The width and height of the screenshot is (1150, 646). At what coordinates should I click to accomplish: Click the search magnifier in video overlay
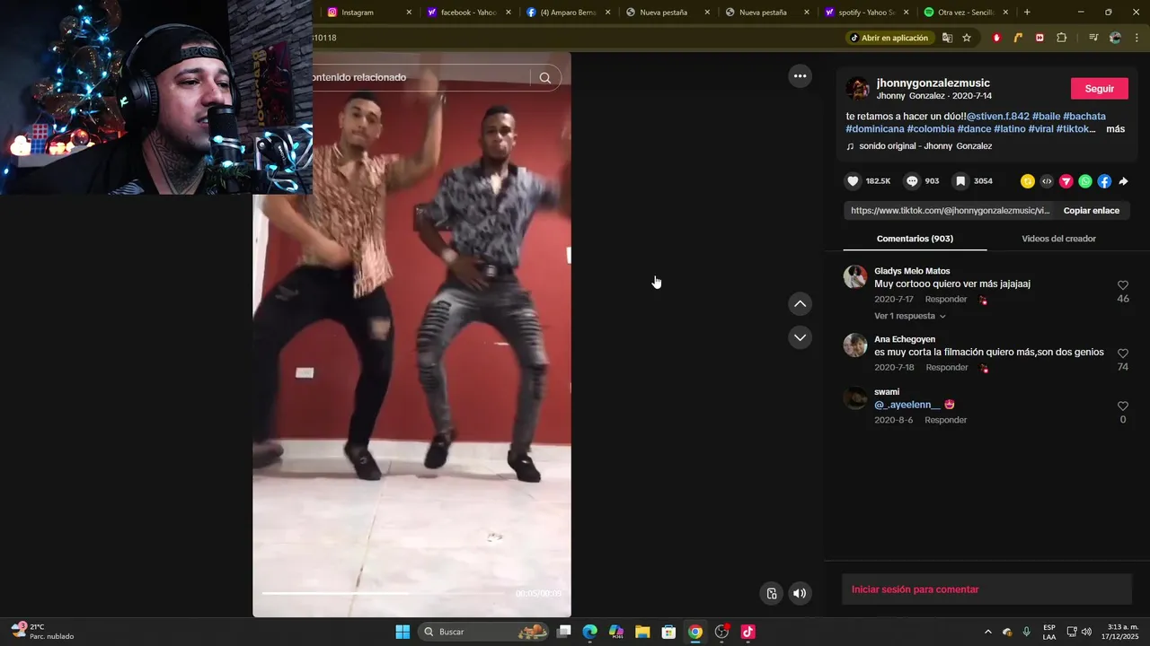[544, 78]
